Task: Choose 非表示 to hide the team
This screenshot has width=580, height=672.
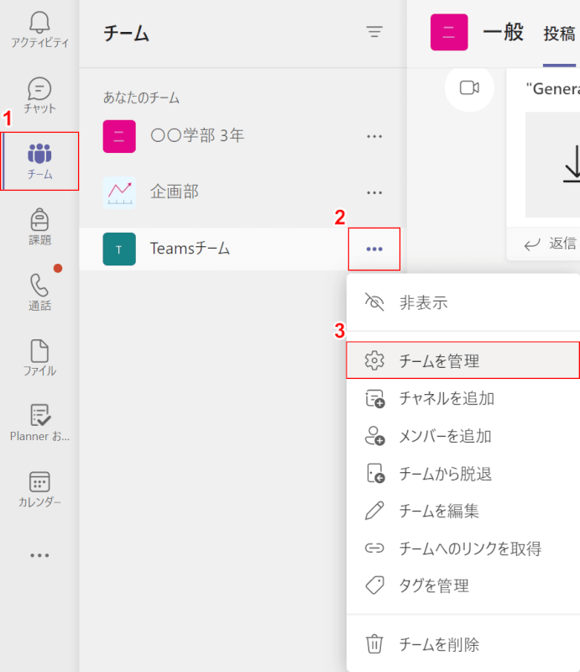Action: tap(463, 302)
